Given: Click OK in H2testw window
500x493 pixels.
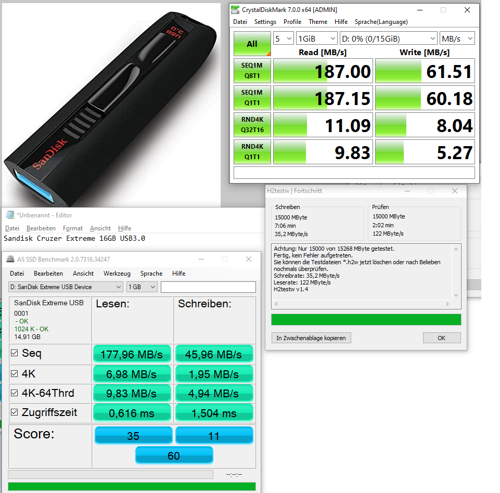Looking at the screenshot, I should point(442,338).
